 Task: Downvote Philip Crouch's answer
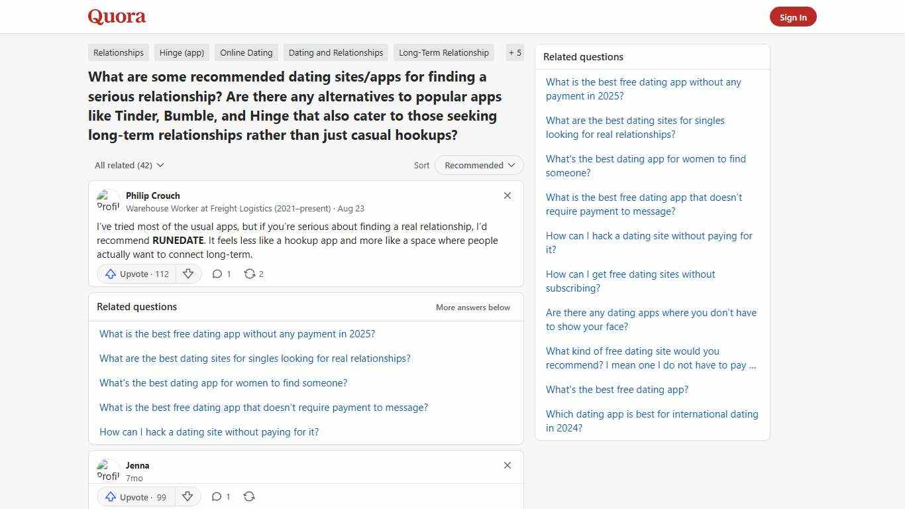tap(188, 274)
